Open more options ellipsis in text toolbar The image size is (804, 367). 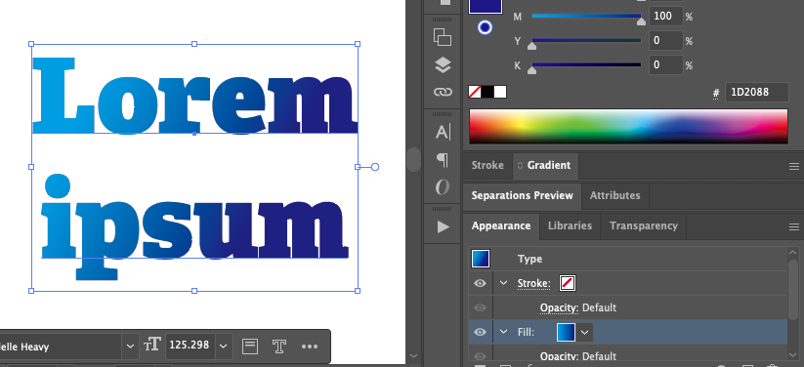coord(310,347)
